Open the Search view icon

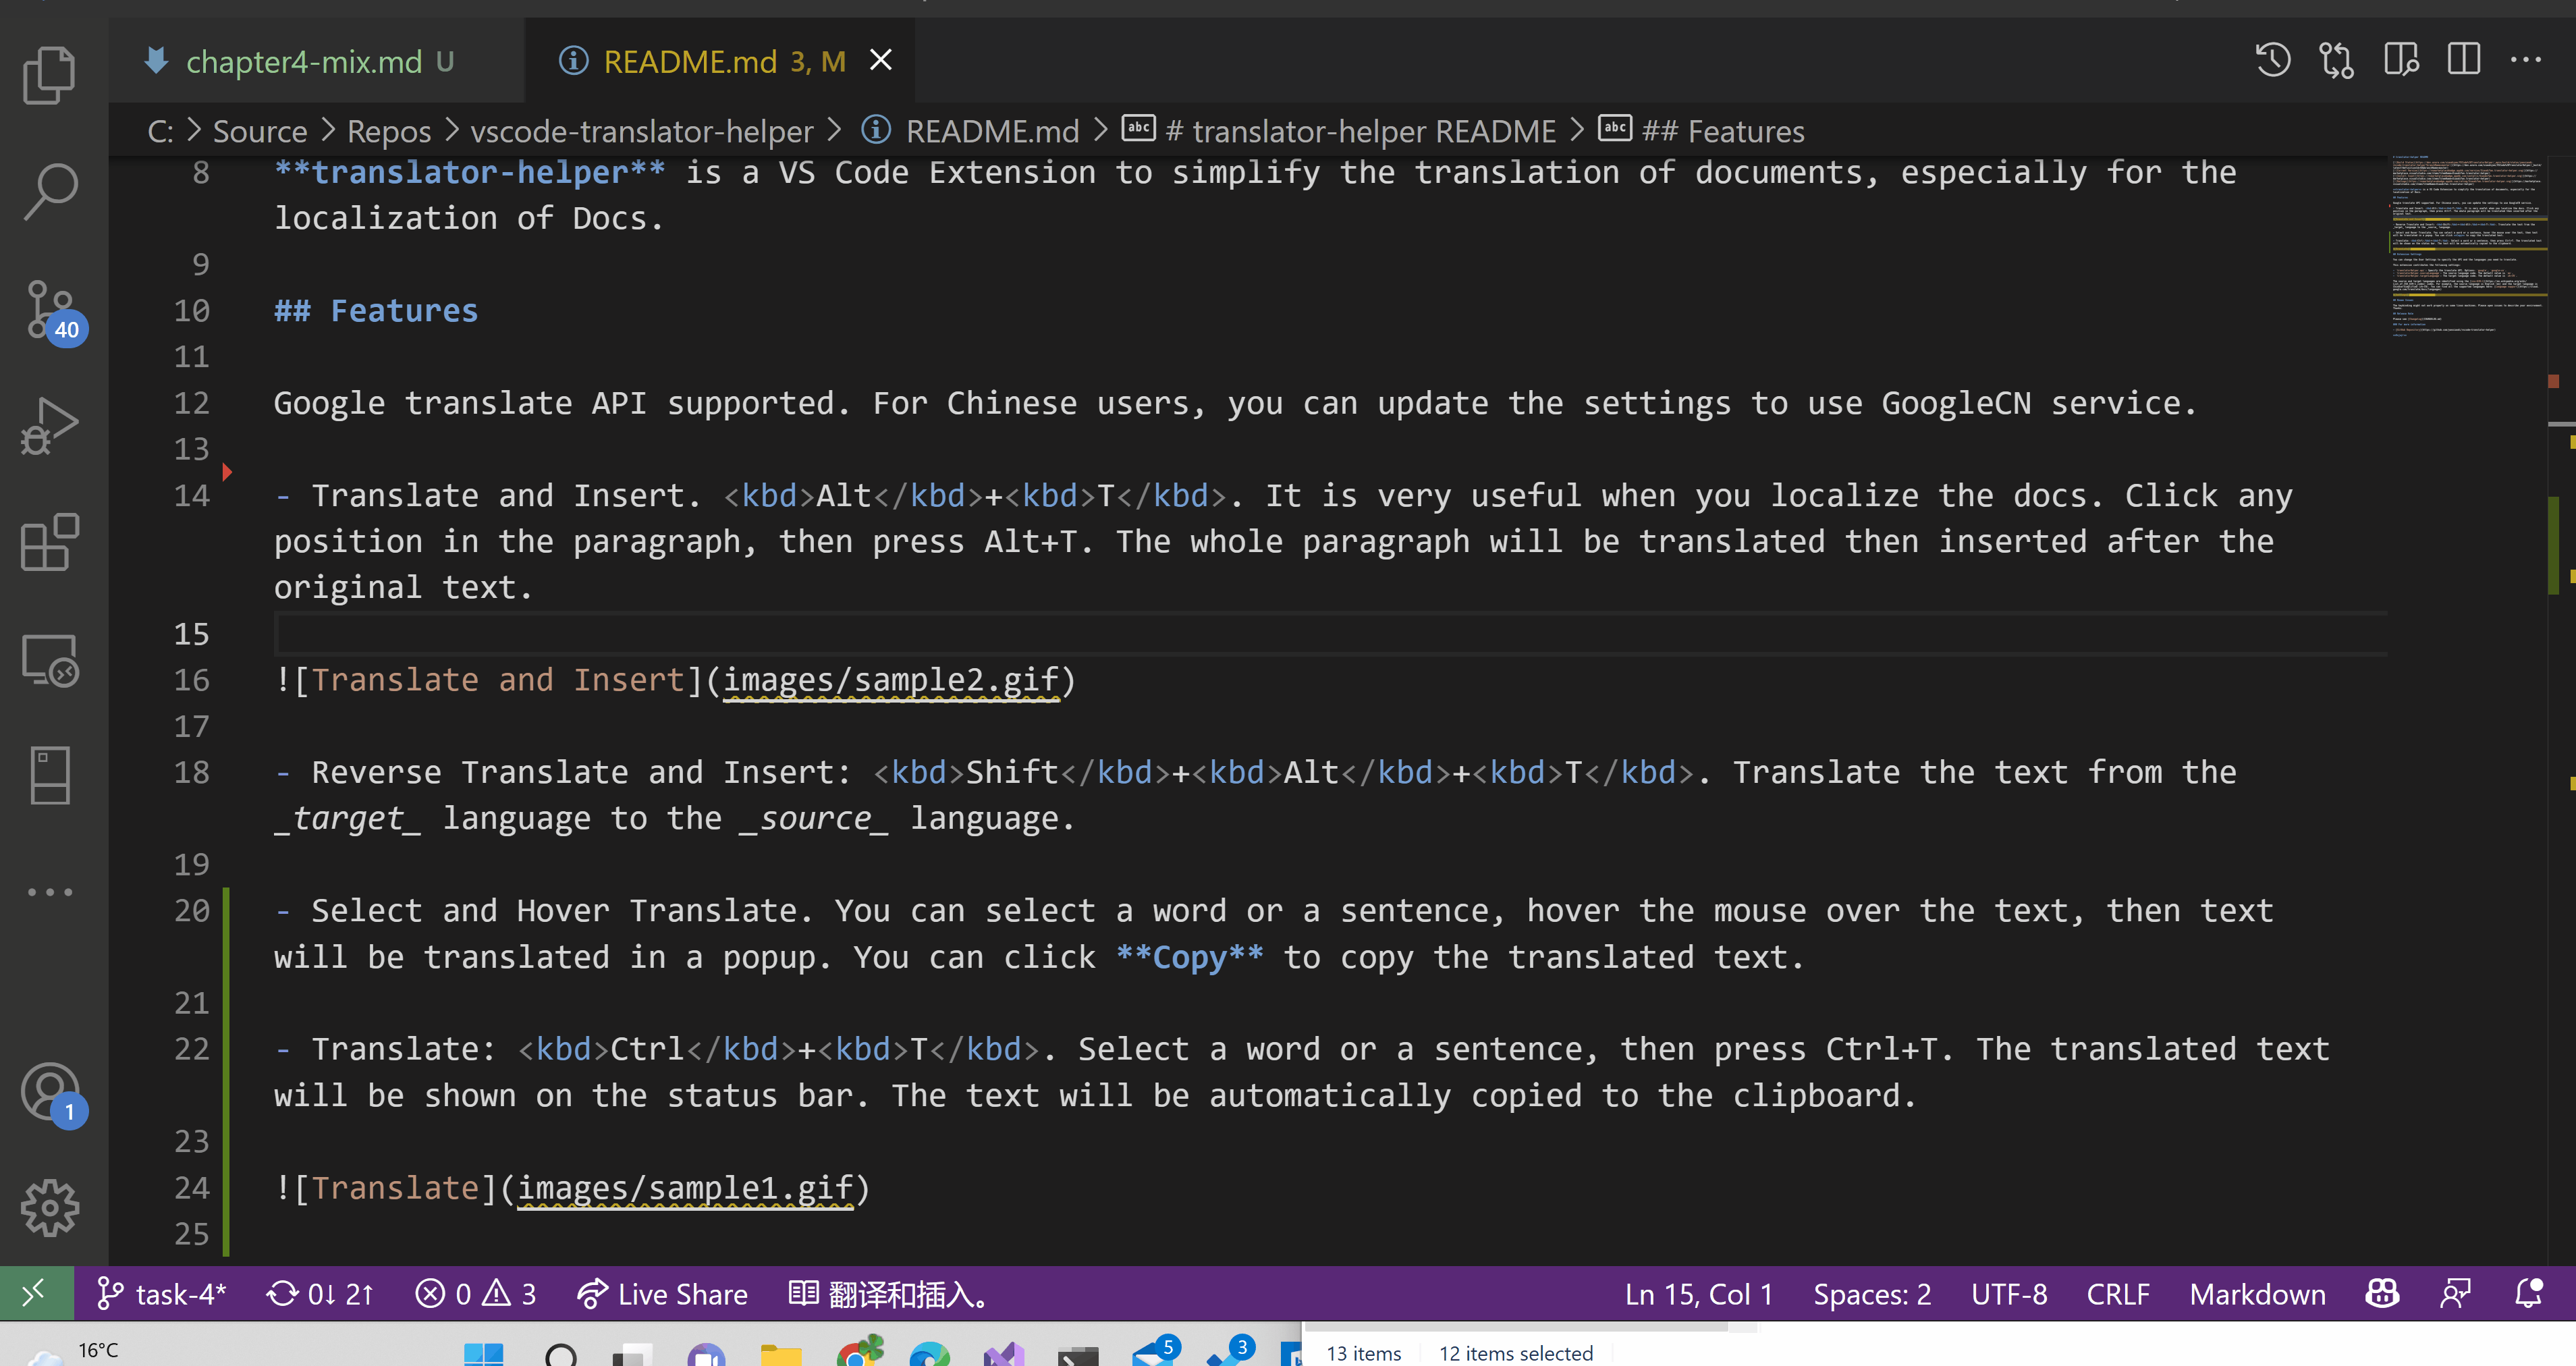point(49,191)
